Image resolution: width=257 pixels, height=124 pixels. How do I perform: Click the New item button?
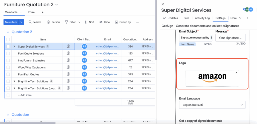(x=11, y=22)
